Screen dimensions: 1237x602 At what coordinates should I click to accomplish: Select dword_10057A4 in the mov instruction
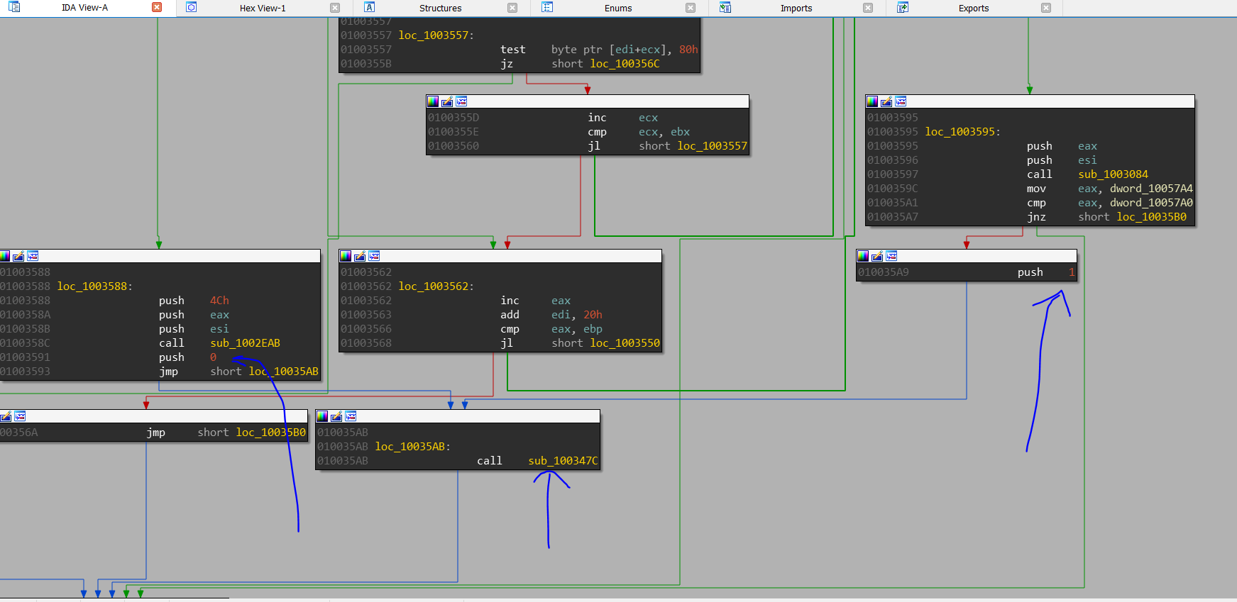click(x=1151, y=189)
